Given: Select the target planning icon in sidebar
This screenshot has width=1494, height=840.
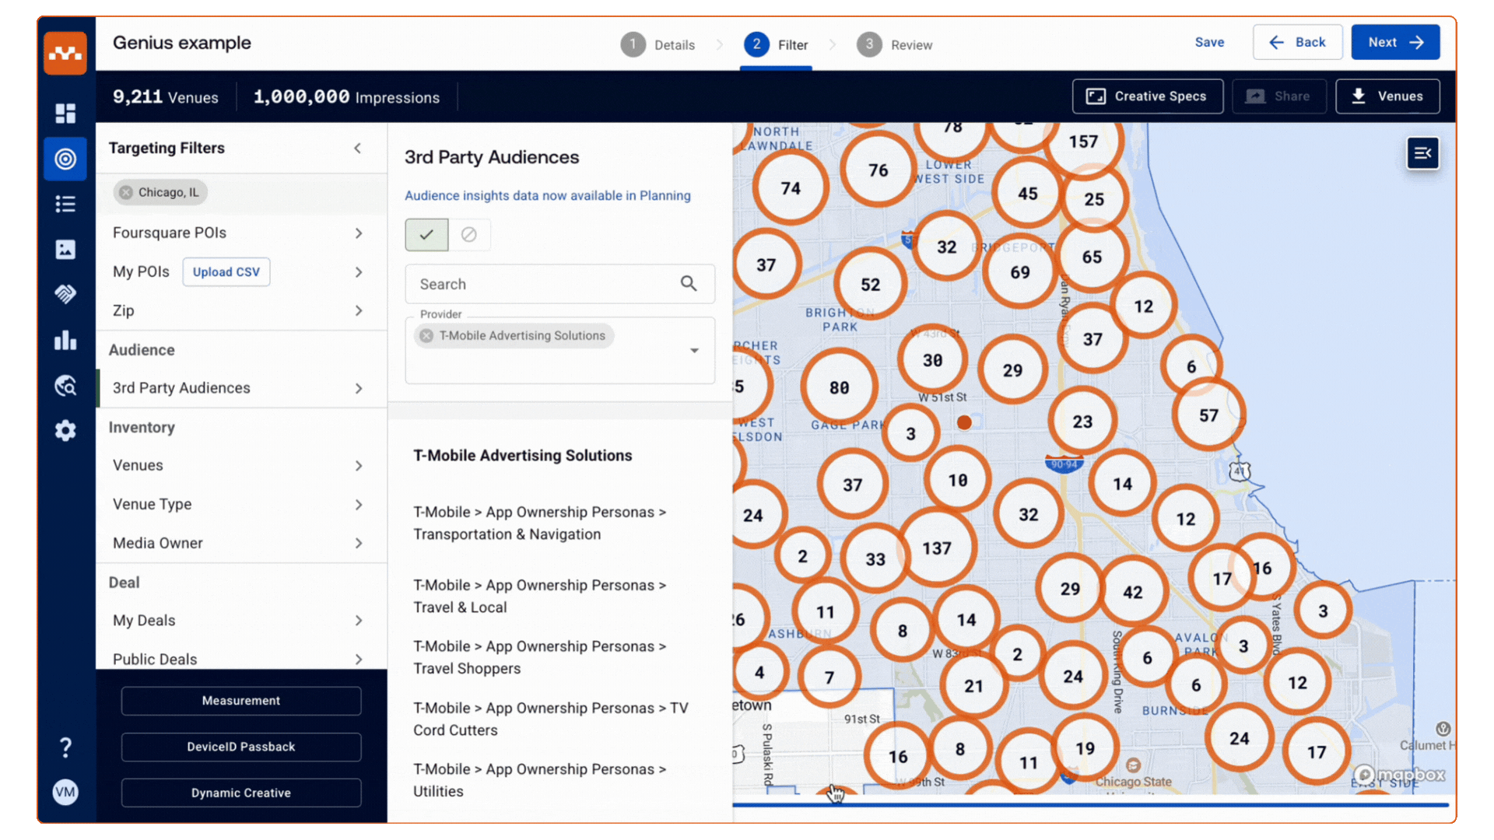Looking at the screenshot, I should [x=65, y=159].
